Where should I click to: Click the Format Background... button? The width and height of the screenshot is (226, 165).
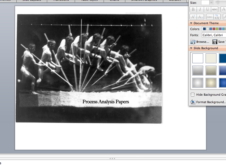208,102
